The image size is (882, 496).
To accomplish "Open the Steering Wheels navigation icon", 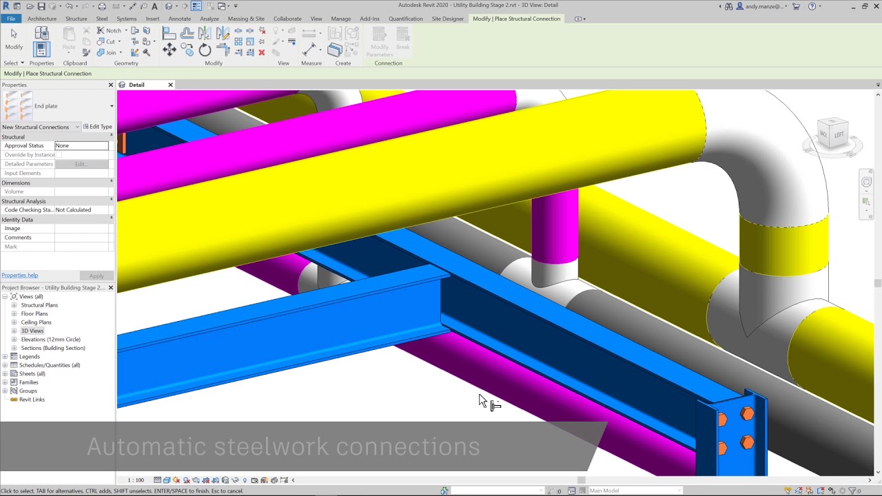I will 866,182.
